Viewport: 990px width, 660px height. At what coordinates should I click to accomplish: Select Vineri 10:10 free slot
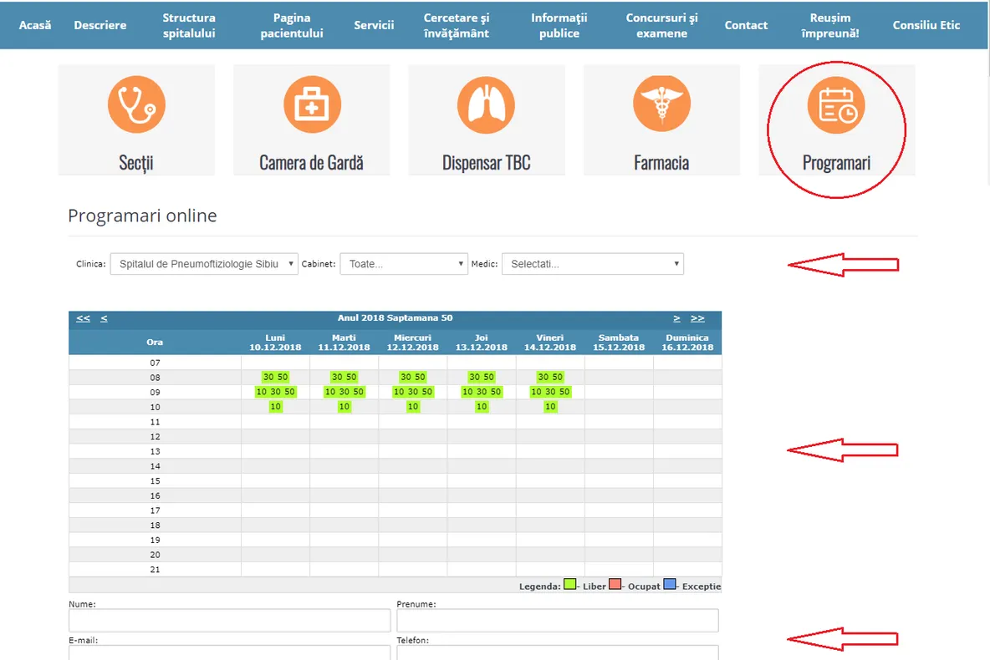550,406
